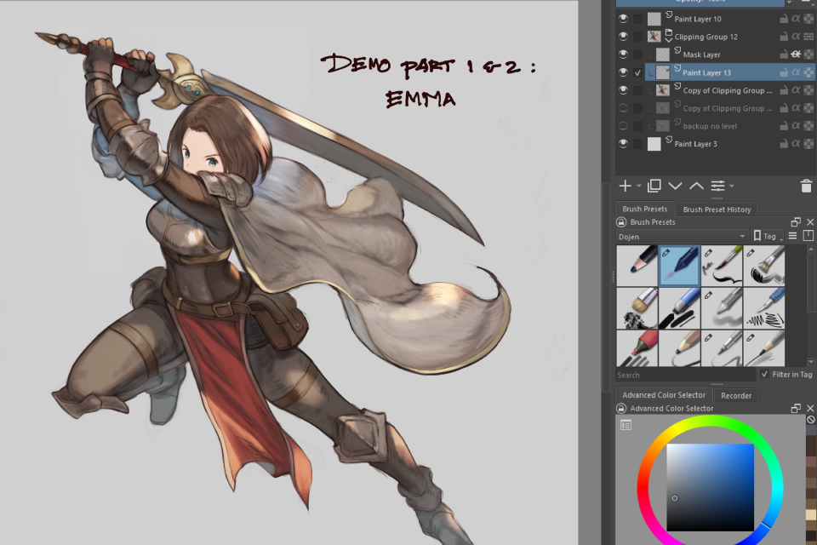817x545 pixels.
Task: Open the brush presets view mode list icon
Action: 792,236
